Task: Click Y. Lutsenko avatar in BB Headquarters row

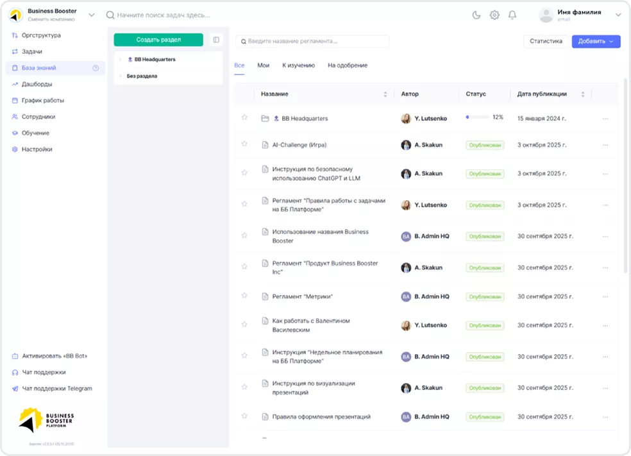Action: (x=406, y=118)
